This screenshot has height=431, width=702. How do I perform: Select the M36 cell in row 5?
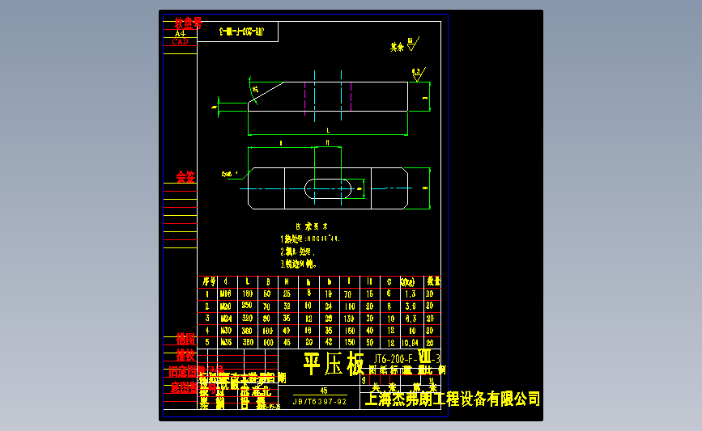(226, 343)
